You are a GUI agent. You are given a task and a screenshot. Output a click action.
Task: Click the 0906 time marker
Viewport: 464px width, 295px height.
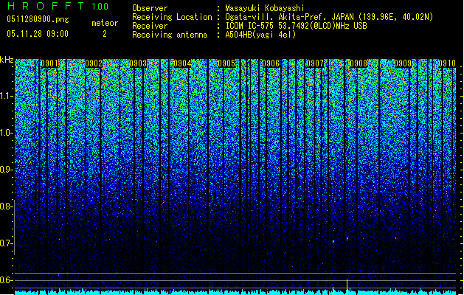[271, 63]
